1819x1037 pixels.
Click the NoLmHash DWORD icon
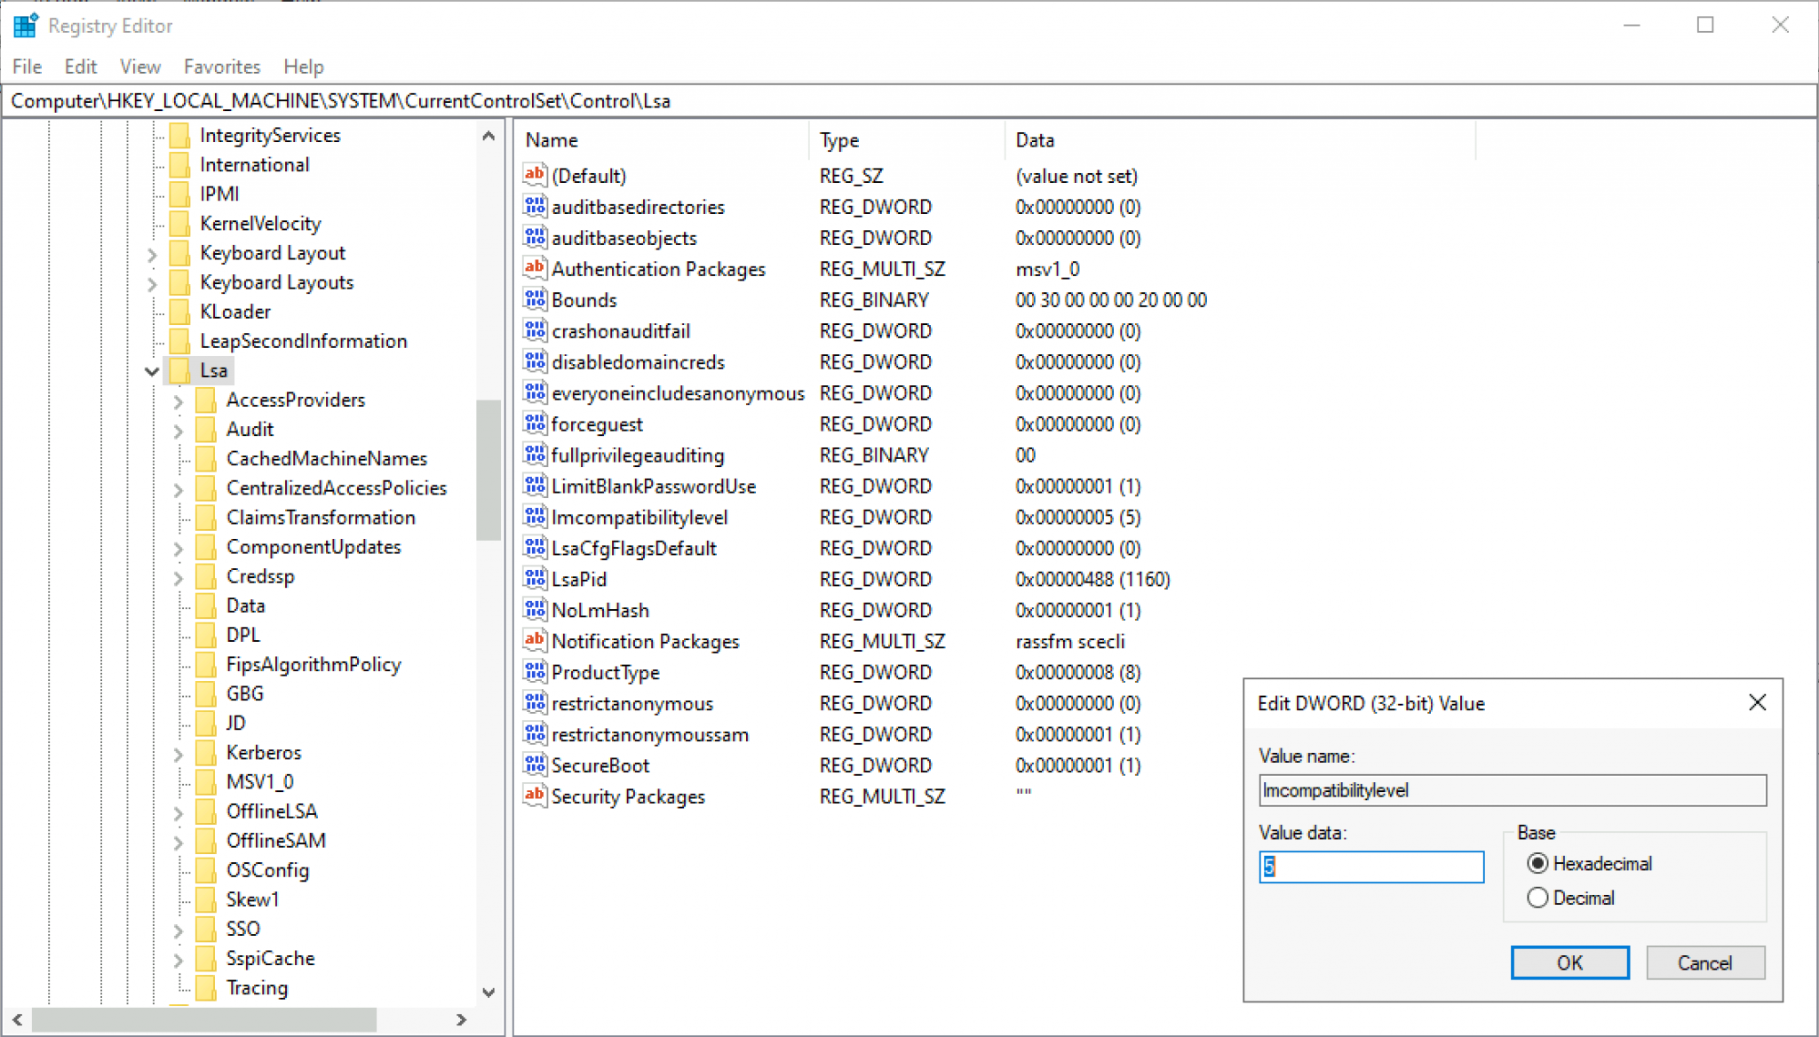[534, 610]
